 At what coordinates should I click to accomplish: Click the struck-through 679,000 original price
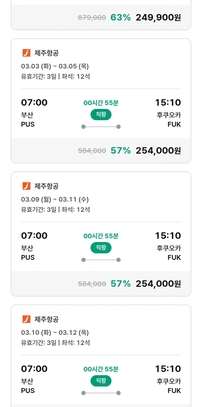(92, 18)
